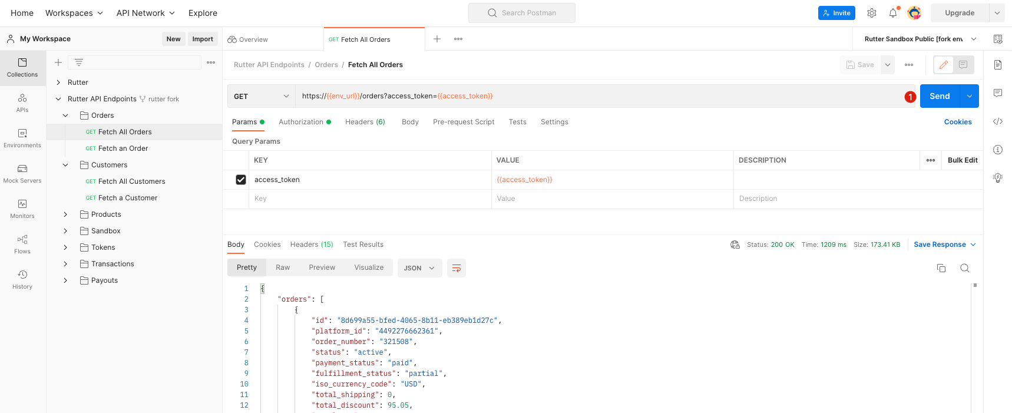The height and width of the screenshot is (413, 1012).
Task: Open query params column options ellipsis
Action: point(931,160)
